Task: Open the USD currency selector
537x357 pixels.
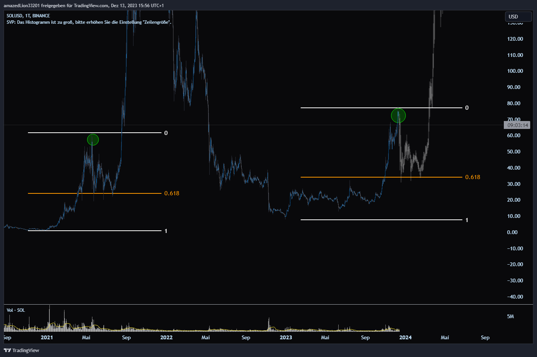Action: (x=518, y=17)
